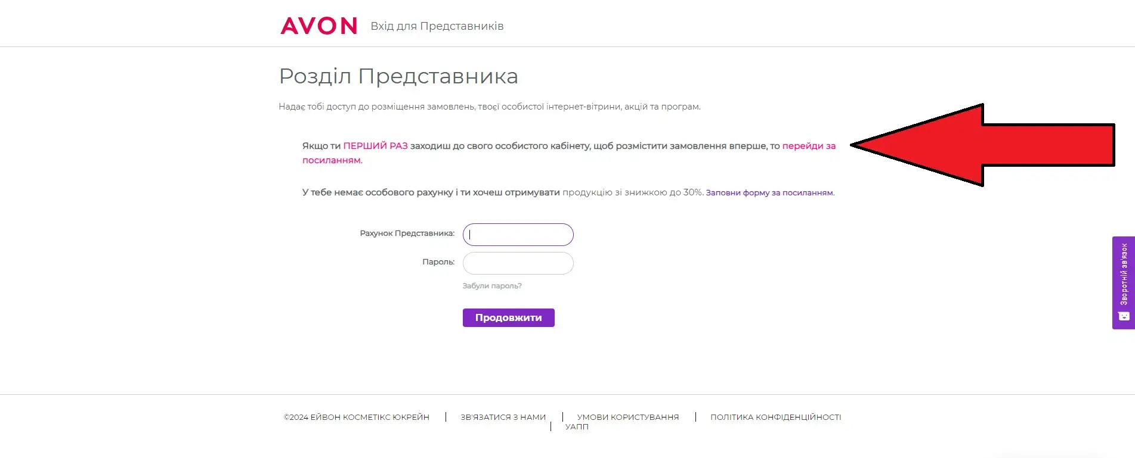The height and width of the screenshot is (458, 1135).
Task: Click the smiley icon on the feedback tab
Action: click(1124, 316)
